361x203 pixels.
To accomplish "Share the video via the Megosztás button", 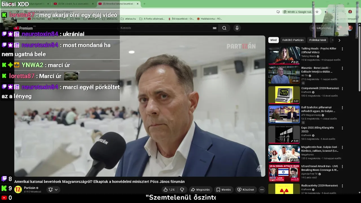I will click(200, 190).
